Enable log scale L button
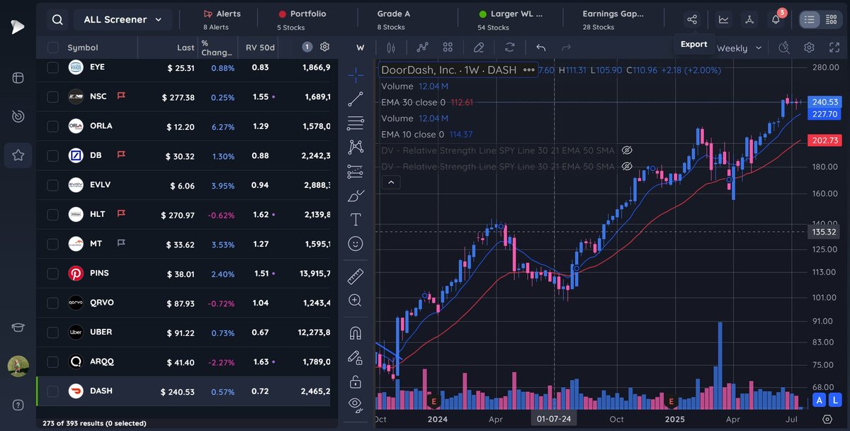 coord(835,401)
